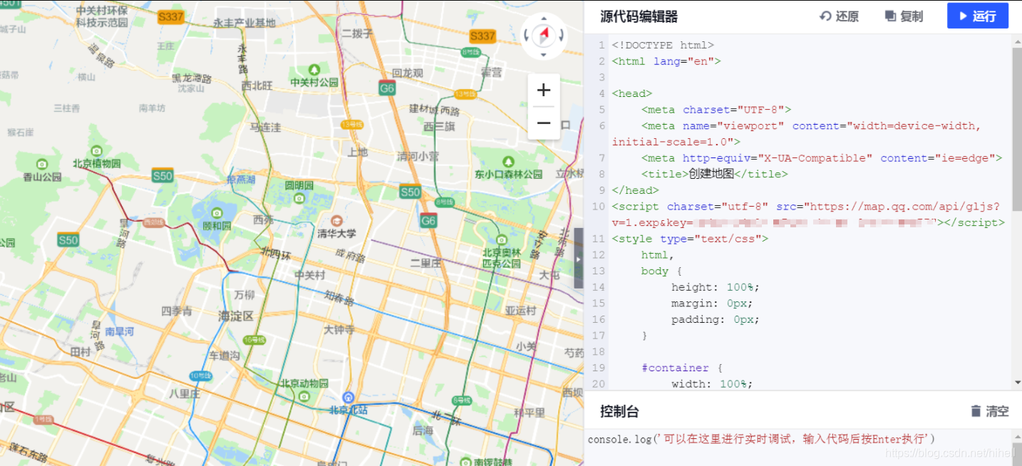Click the 南锣鼓巷 attraction icon

point(465,461)
